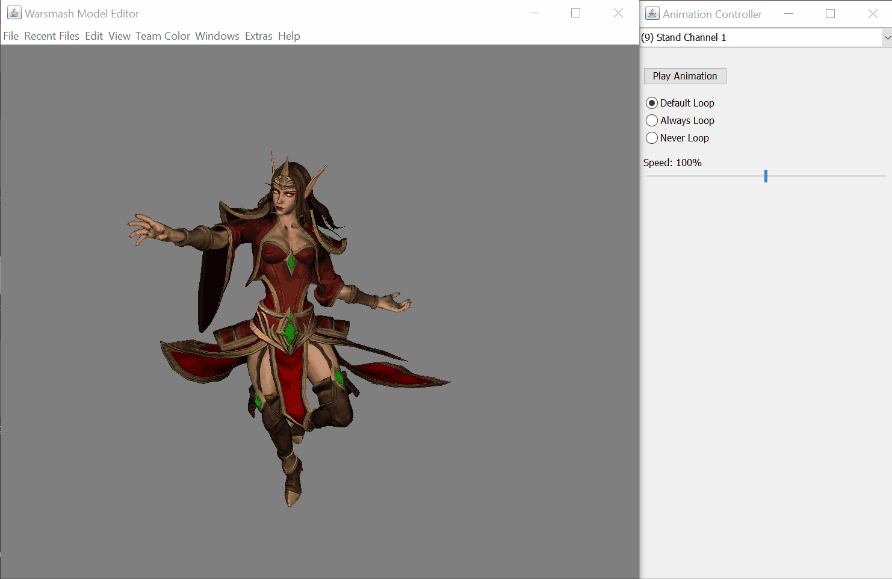Open the View menu
The image size is (892, 579).
pyautogui.click(x=119, y=36)
